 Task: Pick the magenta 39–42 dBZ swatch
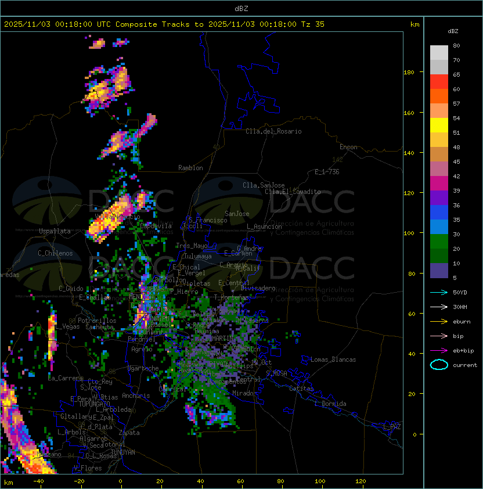pos(439,184)
